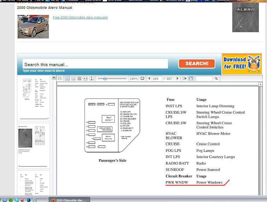Click the fit-to-width icon
267x202 pixels.
[85, 79]
